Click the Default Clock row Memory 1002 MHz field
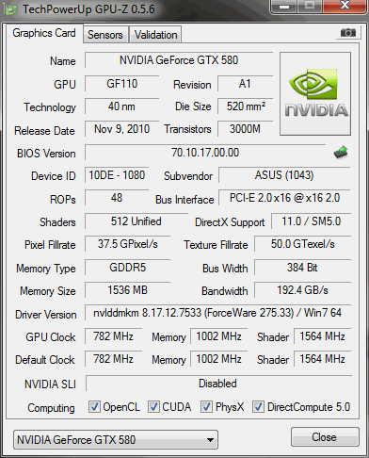Viewport: 369px width, 458px height. 218,359
